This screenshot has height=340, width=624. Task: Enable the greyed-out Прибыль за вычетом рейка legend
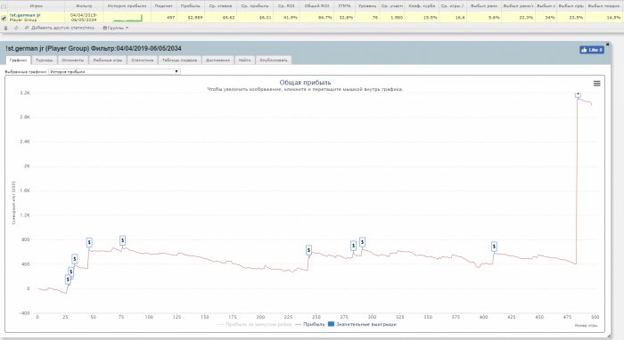pyautogui.click(x=254, y=325)
